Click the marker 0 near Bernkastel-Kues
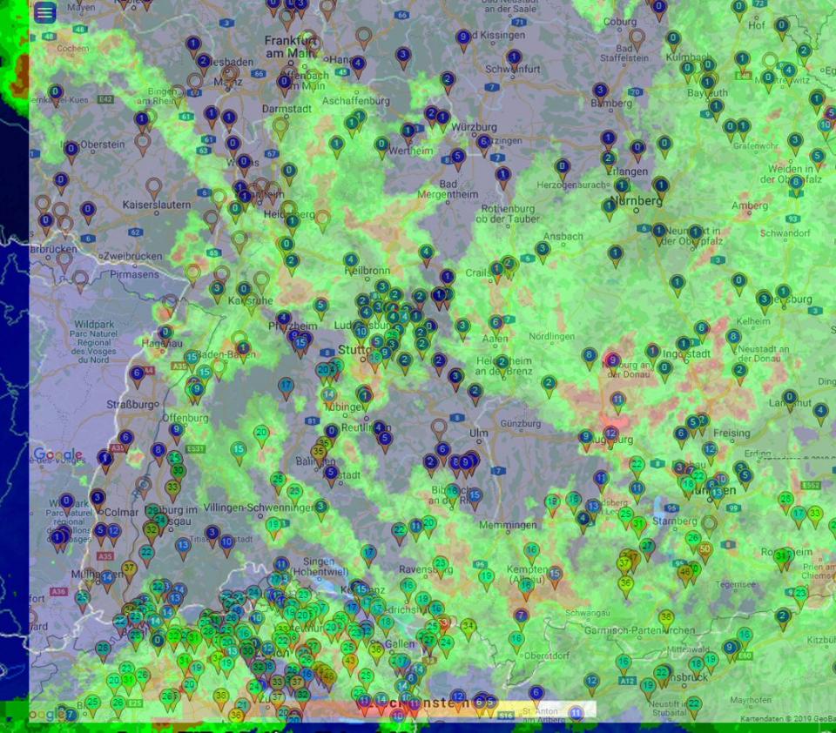This screenshot has height=733, width=836. click(x=56, y=92)
